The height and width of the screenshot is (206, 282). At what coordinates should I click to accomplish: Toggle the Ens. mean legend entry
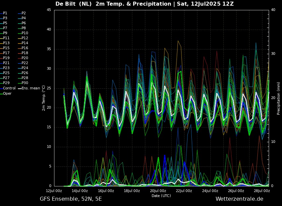pos(31,88)
